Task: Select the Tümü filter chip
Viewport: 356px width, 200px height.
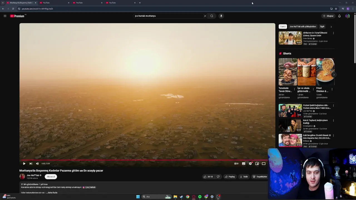Action: pos(283,27)
